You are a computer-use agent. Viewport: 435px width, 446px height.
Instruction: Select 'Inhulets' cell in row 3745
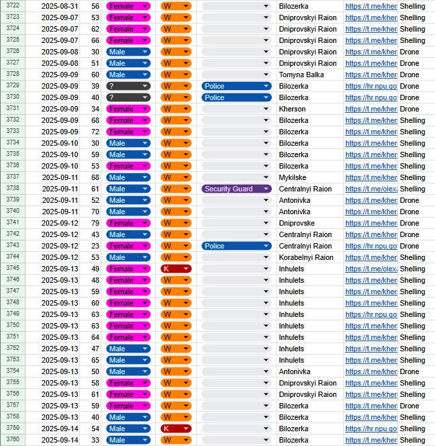click(309, 269)
